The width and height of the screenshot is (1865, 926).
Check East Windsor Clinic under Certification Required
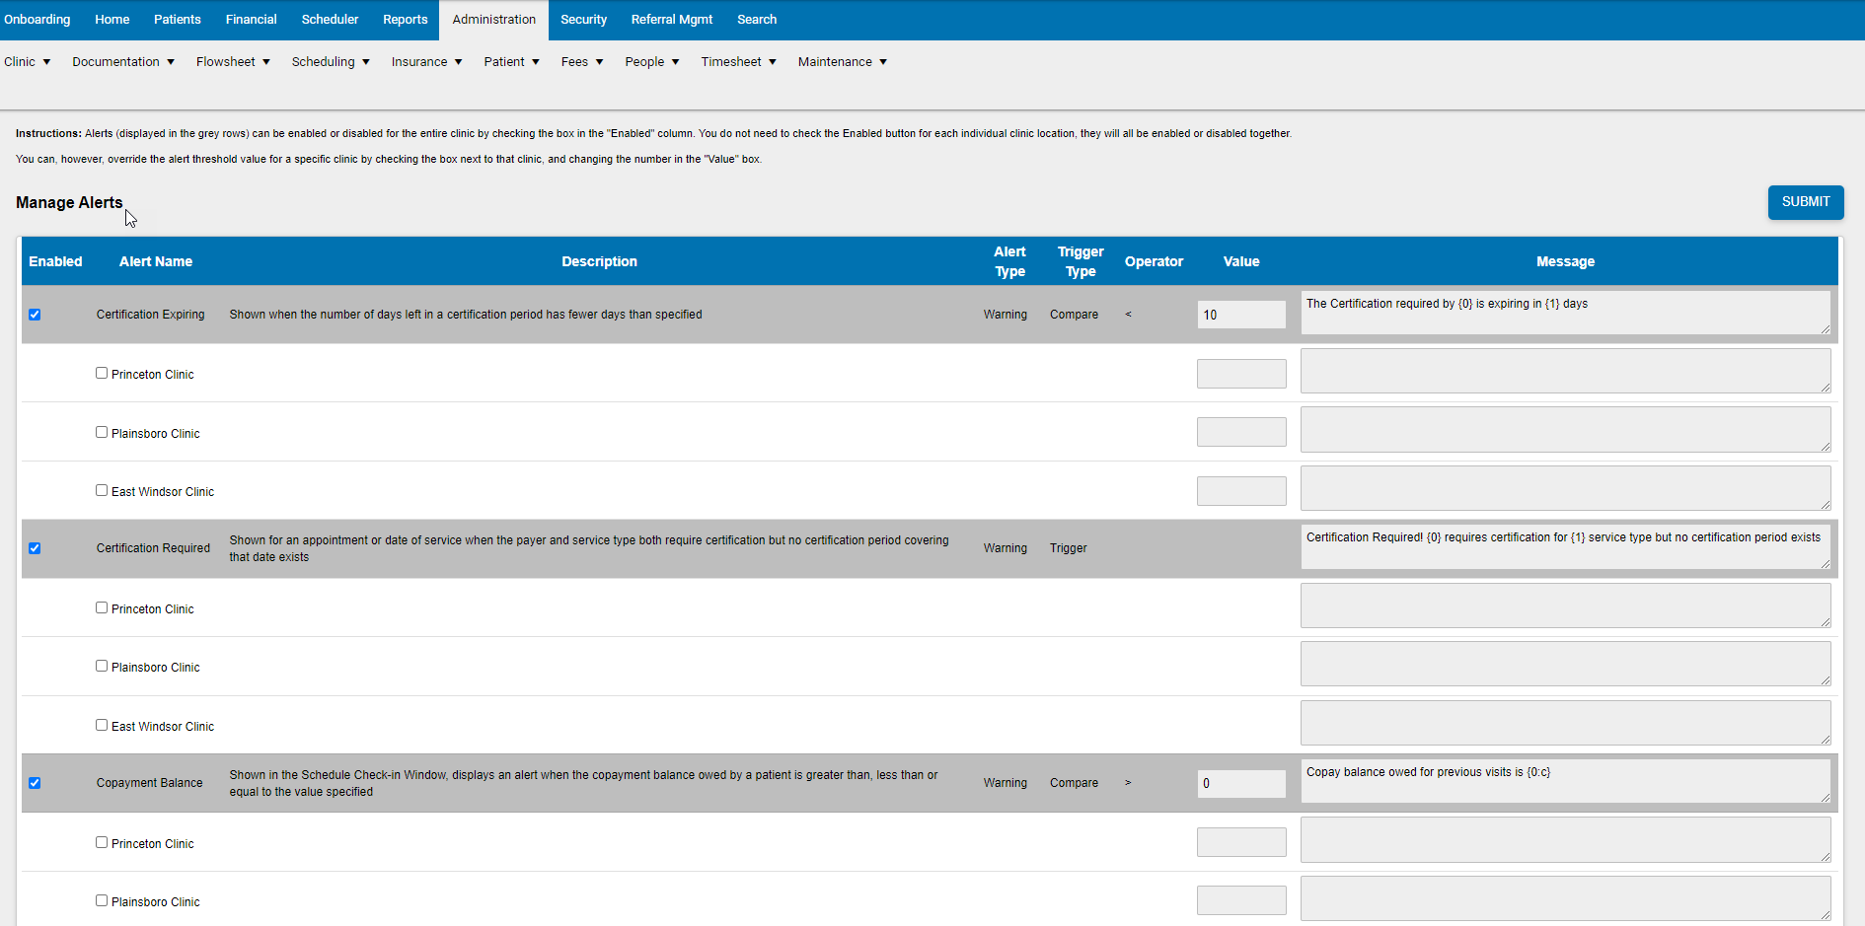tap(102, 724)
